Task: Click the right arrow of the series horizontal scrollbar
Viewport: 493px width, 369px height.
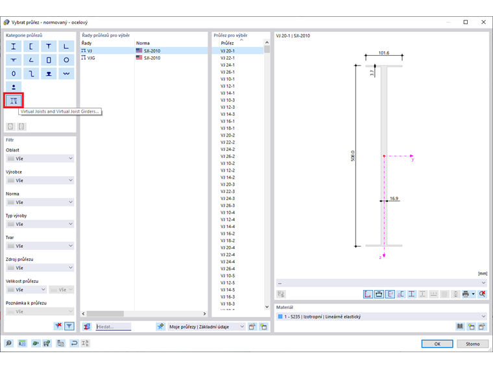Action: [204, 313]
